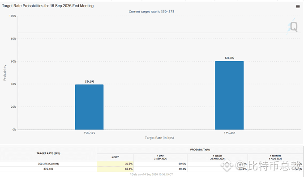The image size is (304, 177).
Task: Select the 375-400 table row label
Action: point(48,169)
